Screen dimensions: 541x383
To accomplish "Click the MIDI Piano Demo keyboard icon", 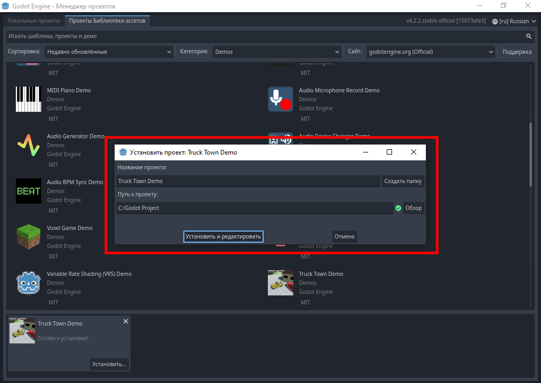I will pyautogui.click(x=29, y=99).
